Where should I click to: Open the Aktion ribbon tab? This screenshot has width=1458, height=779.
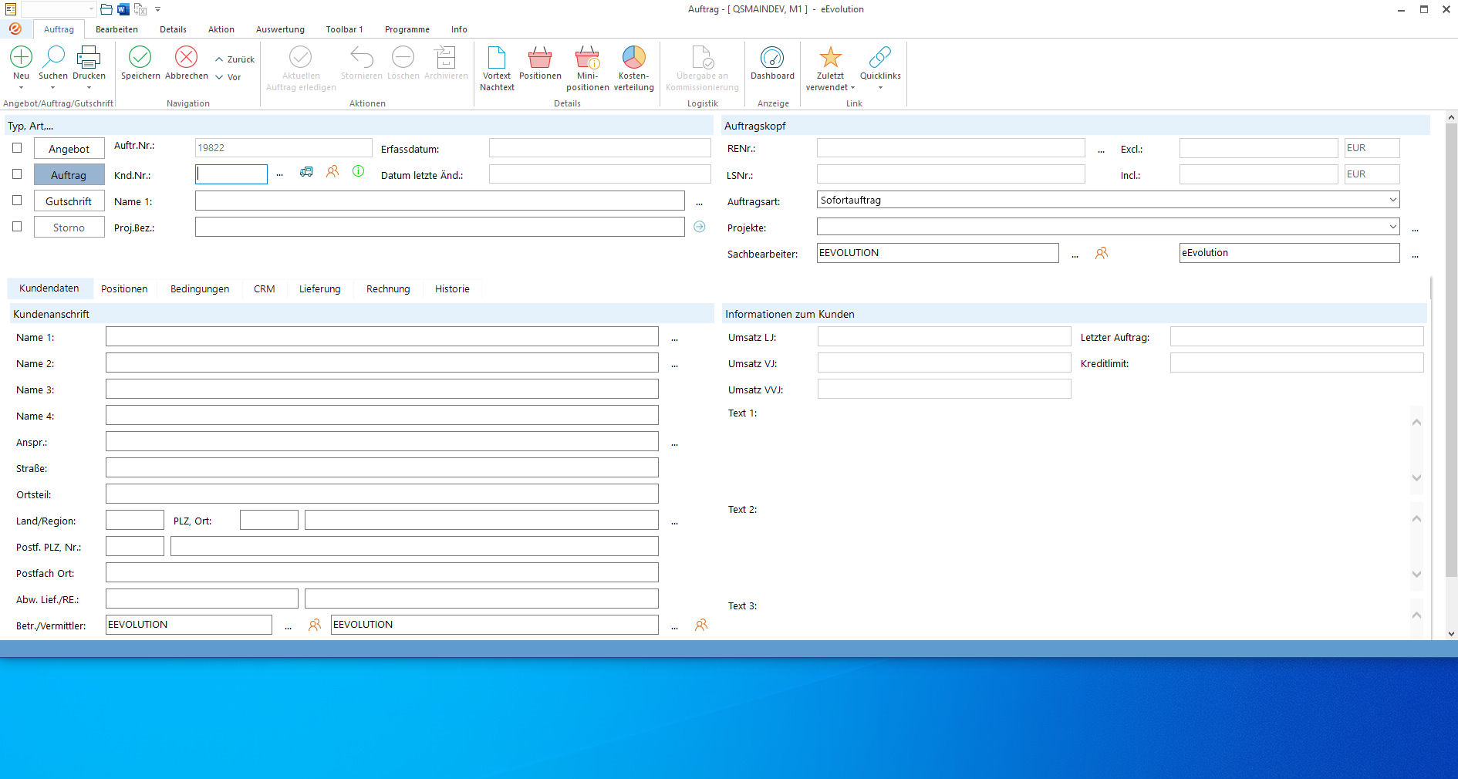[x=221, y=29]
